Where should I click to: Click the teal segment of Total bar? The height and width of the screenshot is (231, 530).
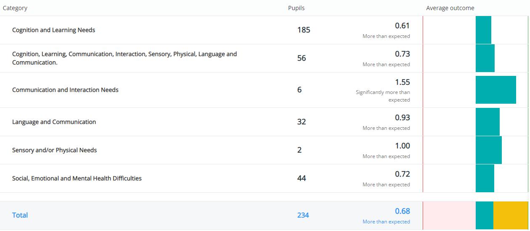(x=484, y=215)
